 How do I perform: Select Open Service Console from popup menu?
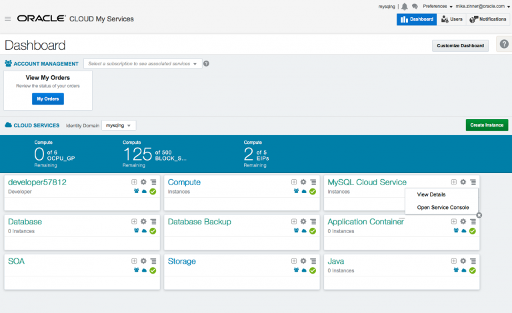click(443, 207)
